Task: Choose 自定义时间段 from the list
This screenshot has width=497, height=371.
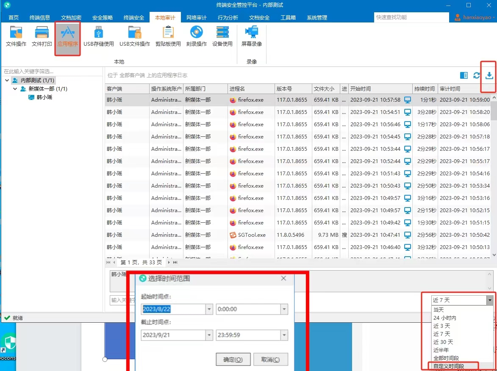Action: coord(449,366)
